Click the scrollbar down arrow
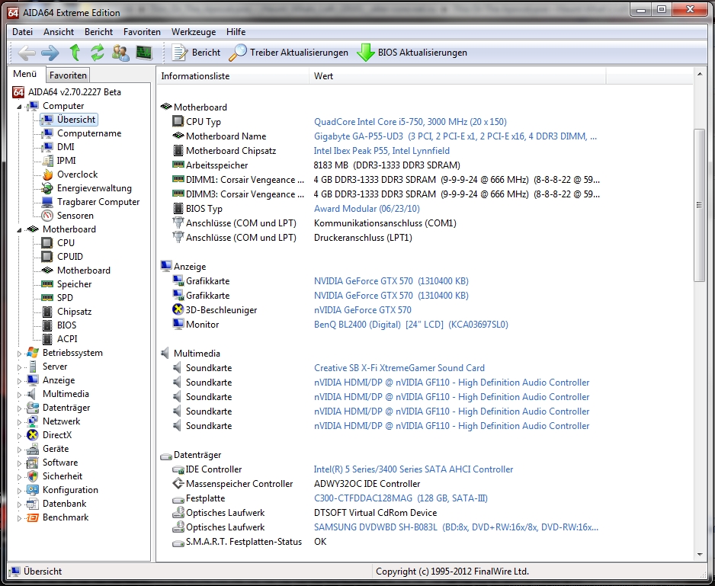 tap(699, 555)
